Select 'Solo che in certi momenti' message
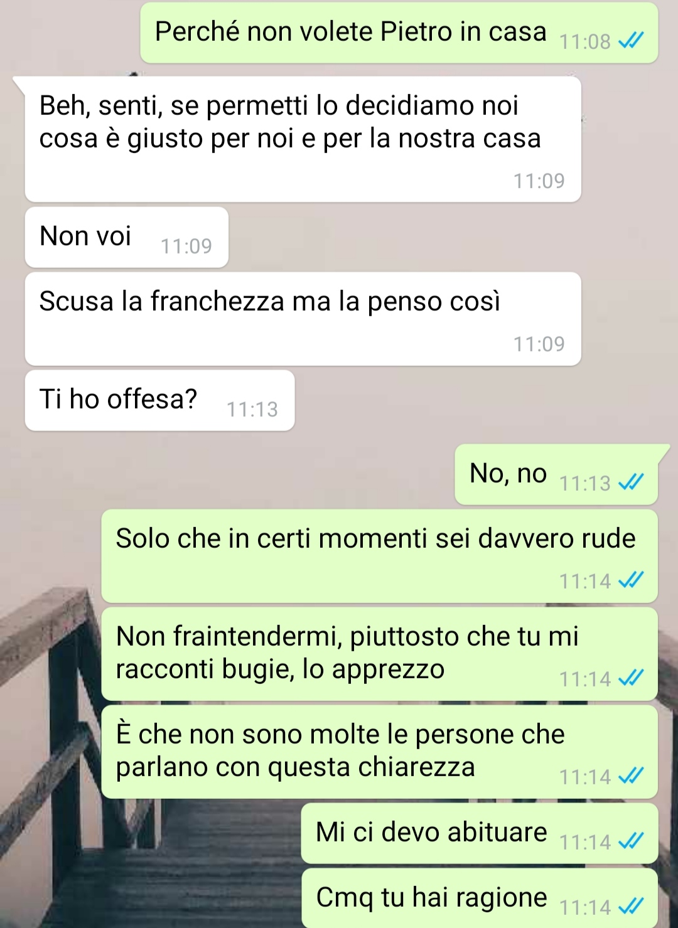 coord(379,556)
